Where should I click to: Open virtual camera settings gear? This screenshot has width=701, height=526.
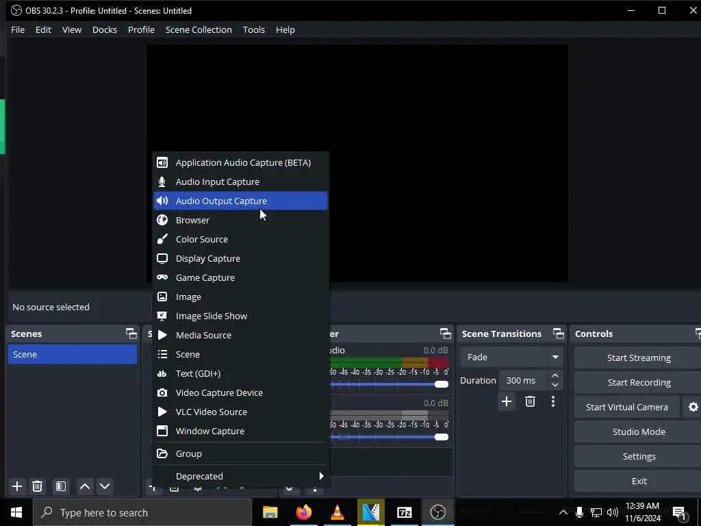693,407
